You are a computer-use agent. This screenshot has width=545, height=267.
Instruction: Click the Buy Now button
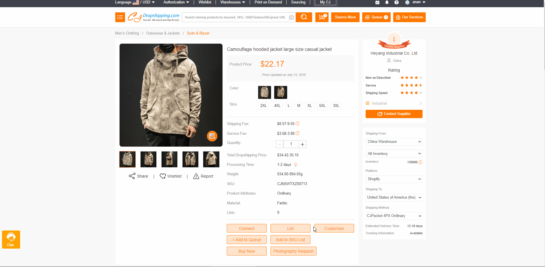[247, 251]
